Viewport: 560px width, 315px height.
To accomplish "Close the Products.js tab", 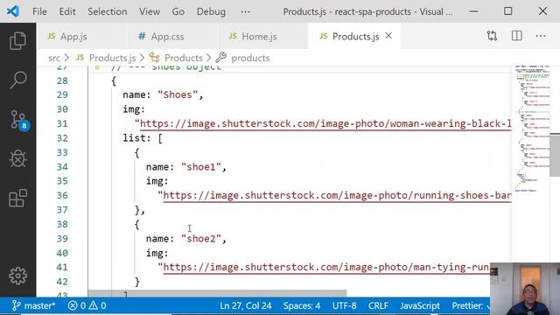I will point(388,36).
